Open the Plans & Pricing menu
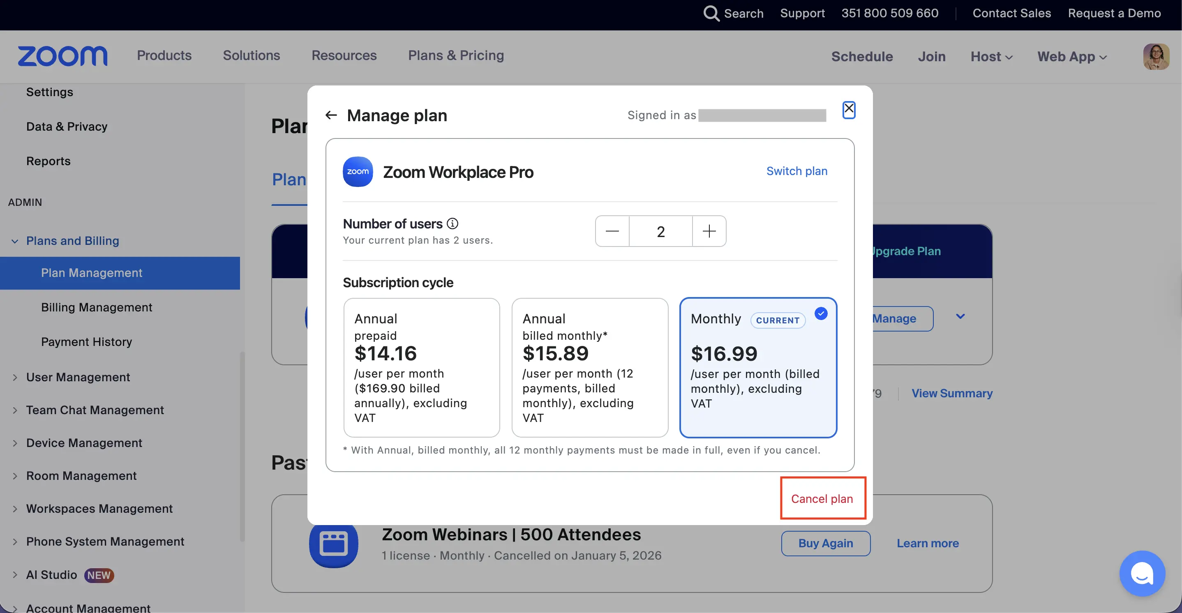The image size is (1182, 613). [x=456, y=55]
